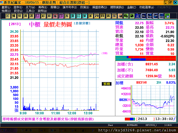Open the 設定(S) menu
This screenshot has width=178, height=133.
[x=18, y=11]
